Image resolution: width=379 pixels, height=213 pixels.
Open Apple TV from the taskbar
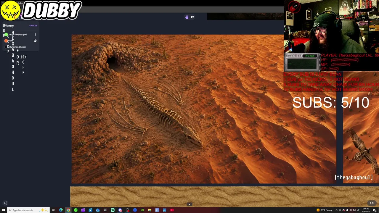point(105,210)
